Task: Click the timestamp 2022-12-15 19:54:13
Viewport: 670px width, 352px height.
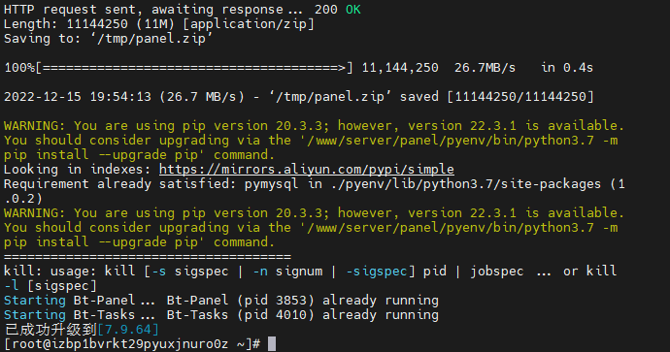Action: point(78,97)
